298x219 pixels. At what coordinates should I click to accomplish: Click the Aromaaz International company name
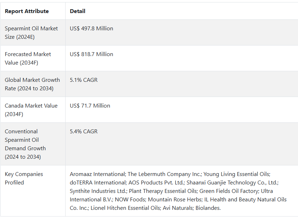[97, 174]
